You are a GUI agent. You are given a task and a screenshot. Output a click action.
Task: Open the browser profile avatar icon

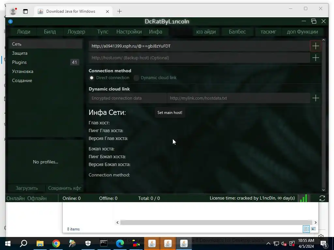(13, 11)
